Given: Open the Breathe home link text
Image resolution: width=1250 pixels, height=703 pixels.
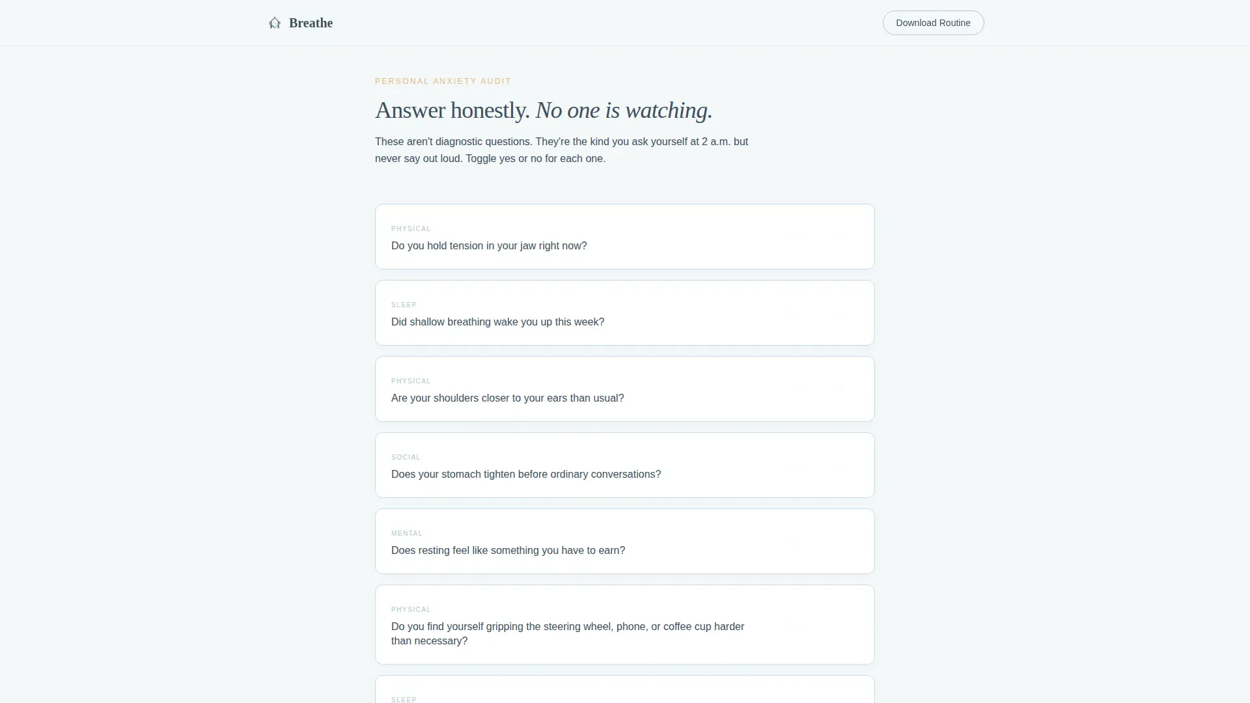Looking at the screenshot, I should click(311, 23).
